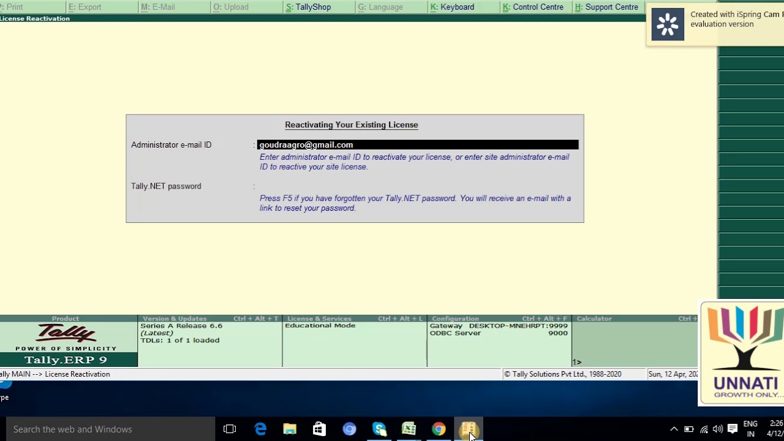Click 'ODBC Server 9000' text

pos(499,333)
